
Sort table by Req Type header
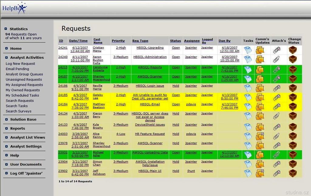pos(140,41)
